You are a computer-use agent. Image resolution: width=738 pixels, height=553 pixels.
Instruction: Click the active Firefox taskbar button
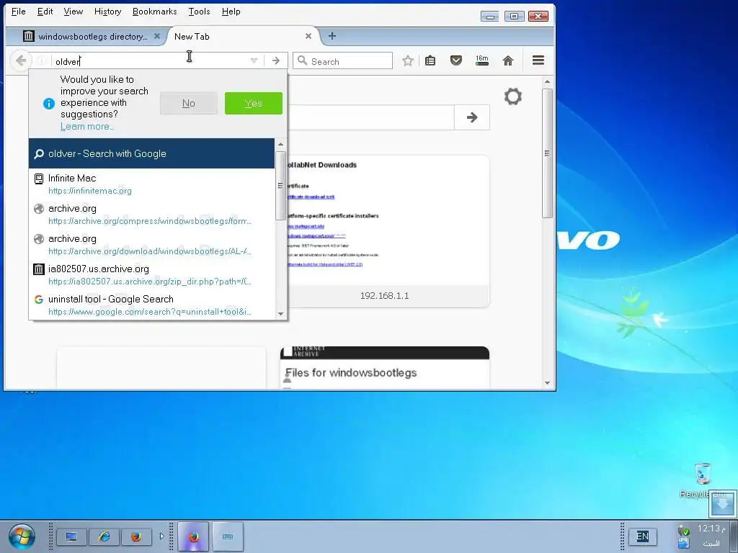193,536
